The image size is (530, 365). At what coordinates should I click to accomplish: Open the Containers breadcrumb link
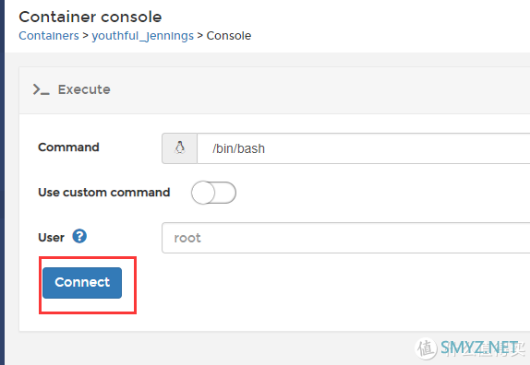pyautogui.click(x=49, y=35)
